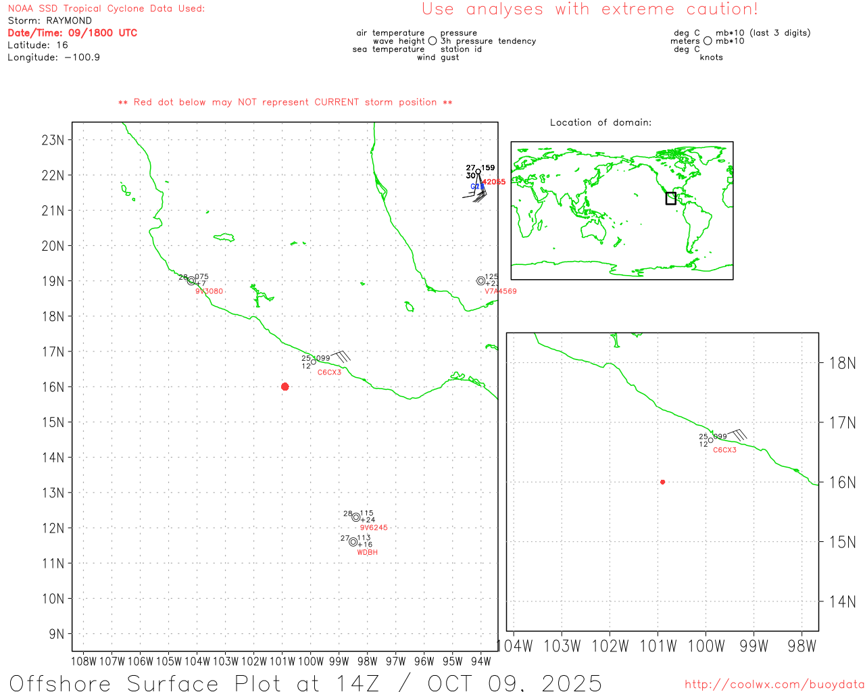865x692 pixels.
Task: Click the red dot disclaimer text above map
Action: [285, 102]
